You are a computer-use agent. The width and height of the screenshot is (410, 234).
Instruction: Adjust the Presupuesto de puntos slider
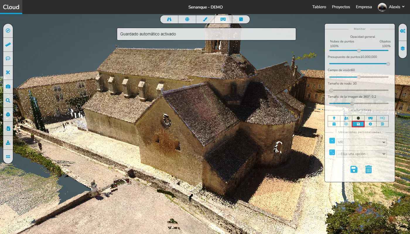[359, 64]
